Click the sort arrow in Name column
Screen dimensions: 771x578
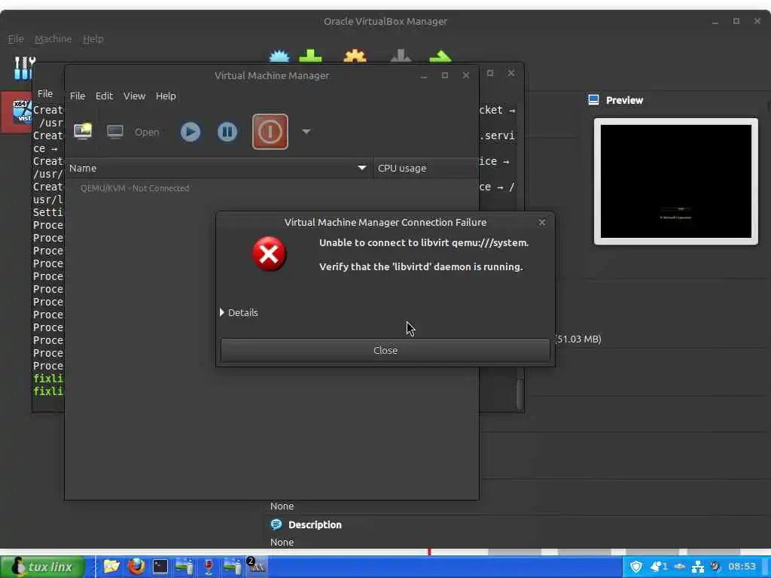pyautogui.click(x=362, y=168)
